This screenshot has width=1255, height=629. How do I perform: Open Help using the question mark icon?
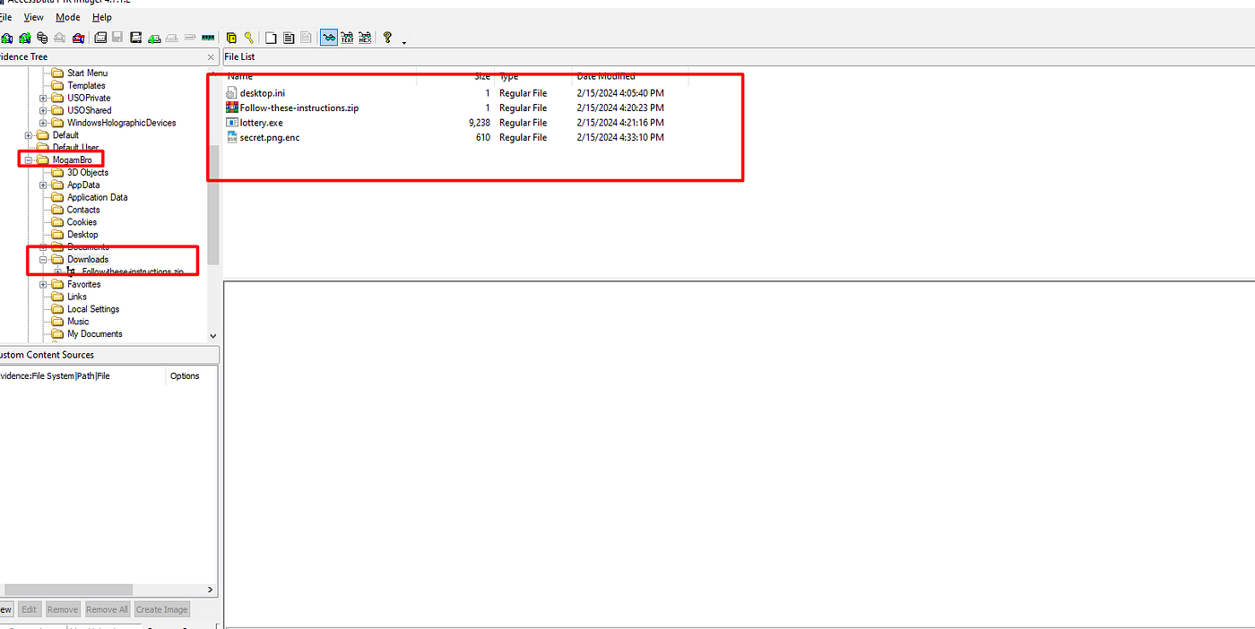point(385,38)
